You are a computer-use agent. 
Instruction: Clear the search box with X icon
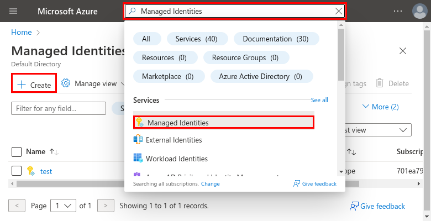(339, 11)
